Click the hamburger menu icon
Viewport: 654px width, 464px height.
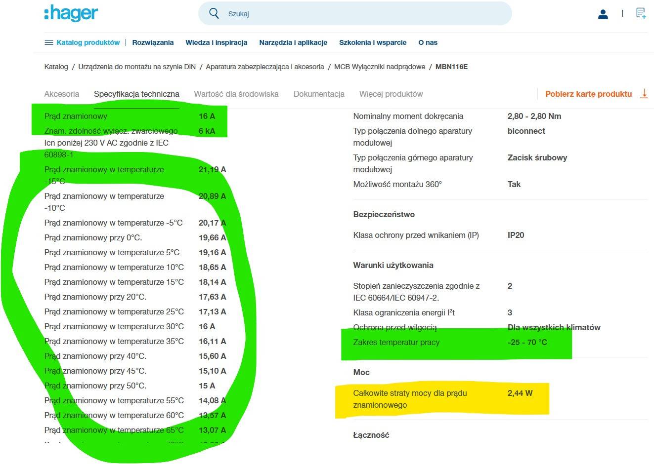pos(49,42)
